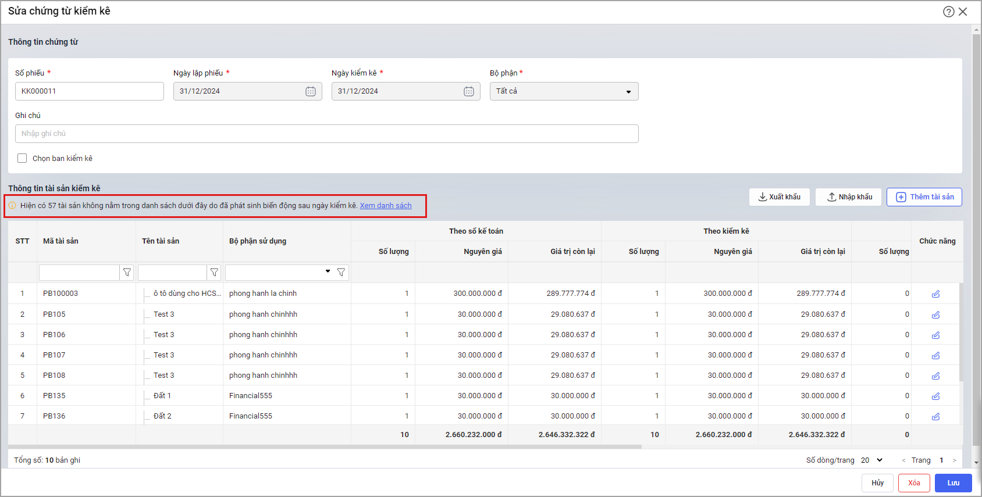Change the Số dòng/trang rows-per-page dropdown

[871, 460]
